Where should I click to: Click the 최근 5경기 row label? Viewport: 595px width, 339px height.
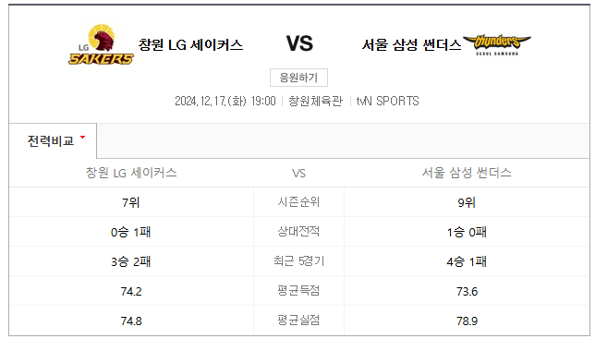[298, 260]
